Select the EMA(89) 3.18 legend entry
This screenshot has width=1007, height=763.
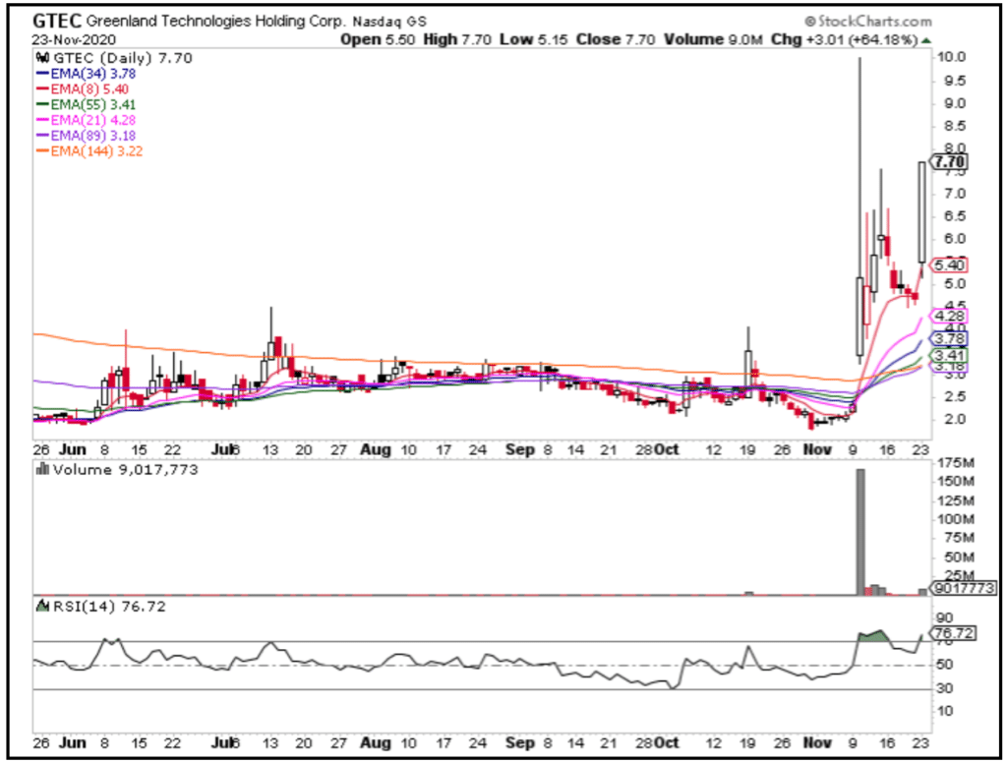pyautogui.click(x=87, y=136)
